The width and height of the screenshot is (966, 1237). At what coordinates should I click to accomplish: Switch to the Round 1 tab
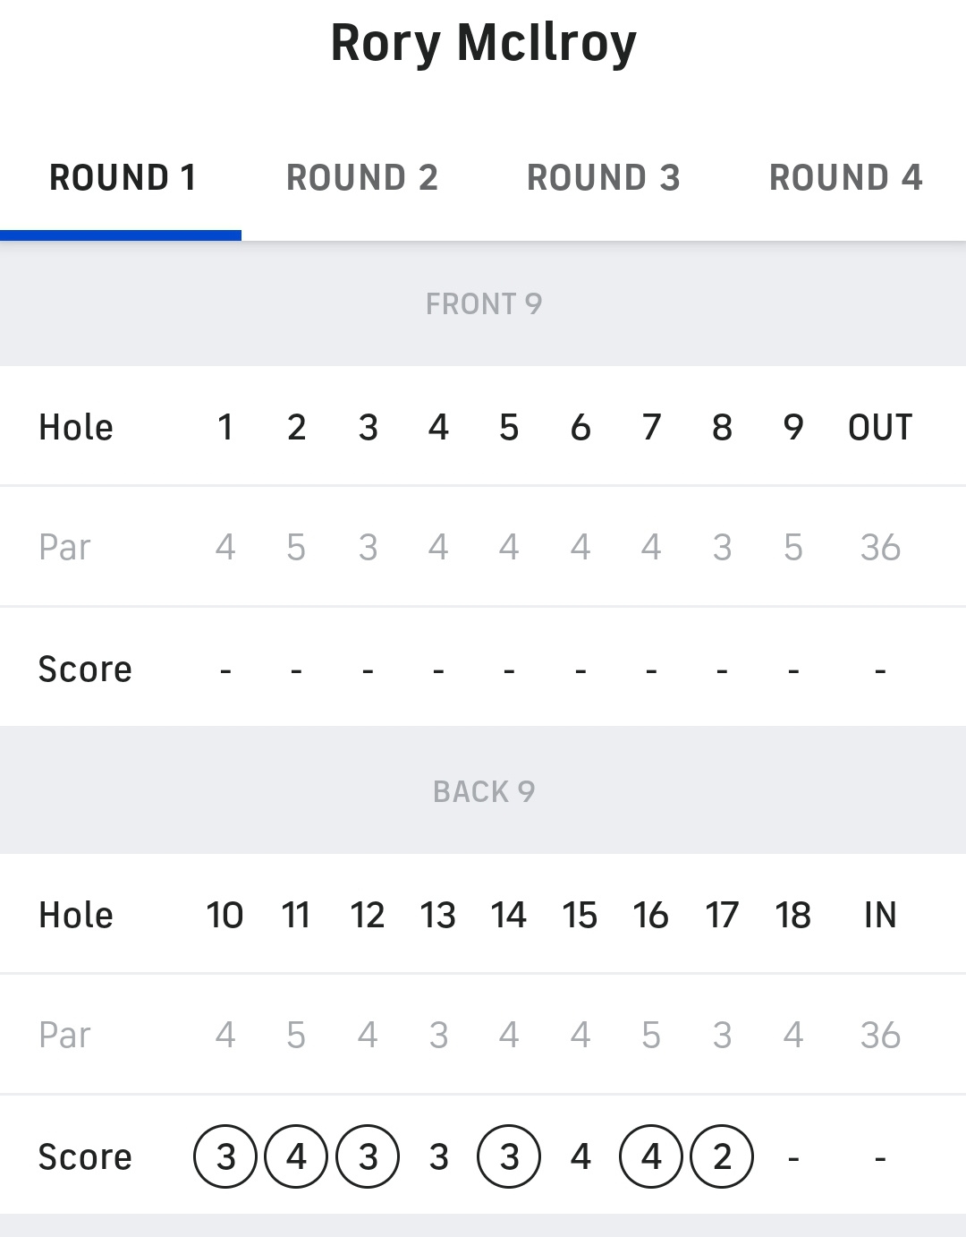click(x=122, y=178)
